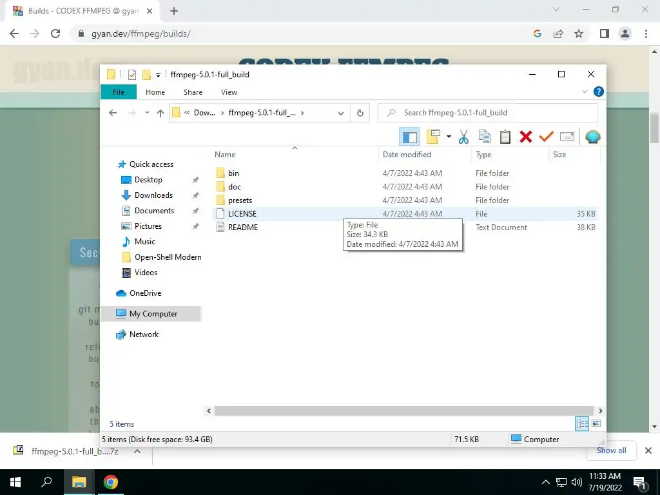Open the blue Help question mark
Screen dimensions: 660x495
598,92
